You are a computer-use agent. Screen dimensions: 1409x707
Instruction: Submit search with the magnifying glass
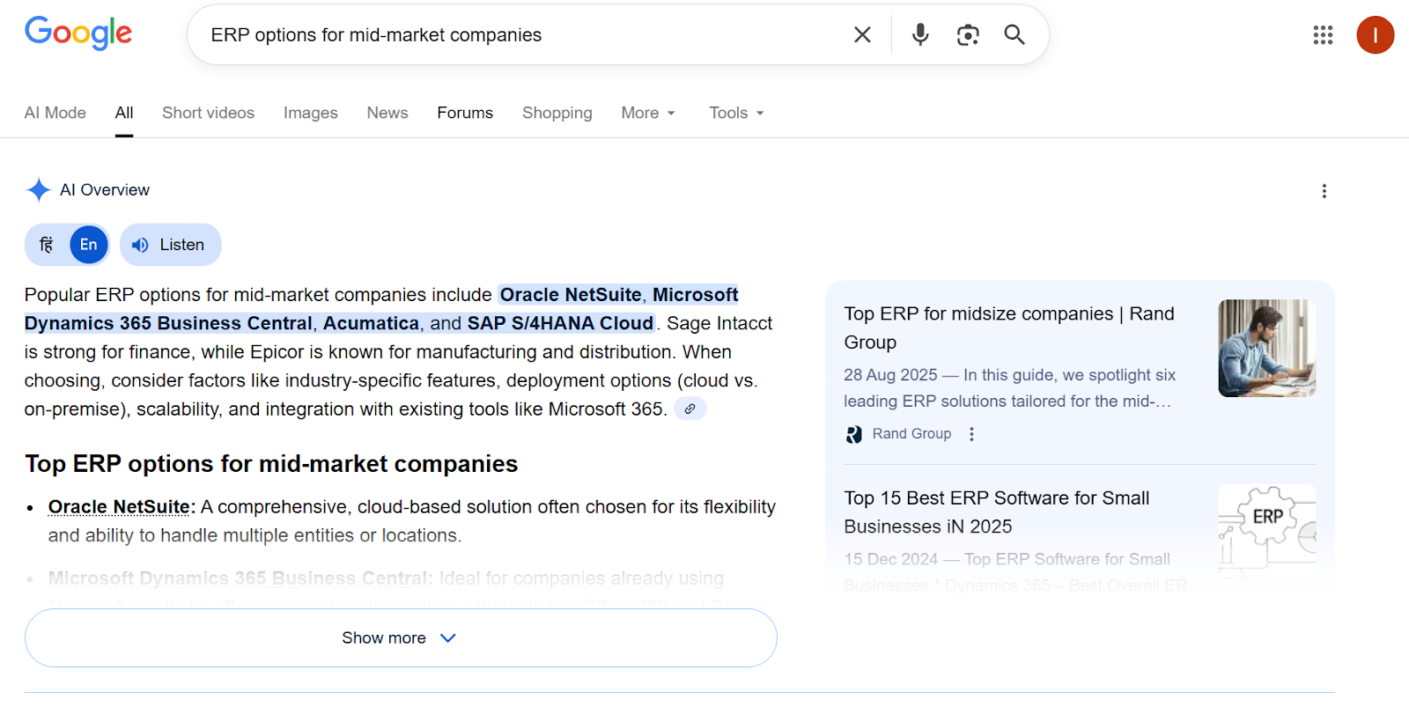(1014, 34)
